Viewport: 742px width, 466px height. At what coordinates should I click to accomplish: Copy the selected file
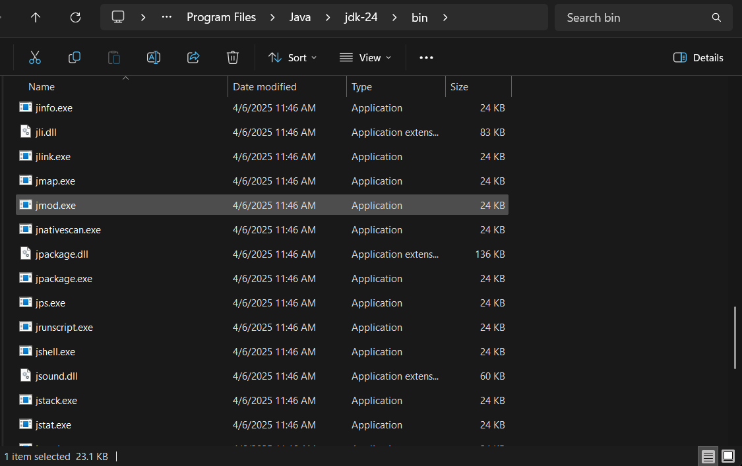(75, 58)
